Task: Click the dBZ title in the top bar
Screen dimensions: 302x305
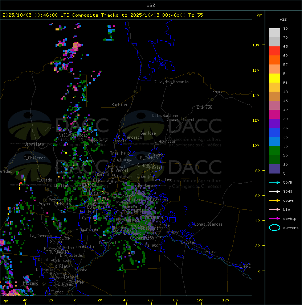Action: [151, 5]
